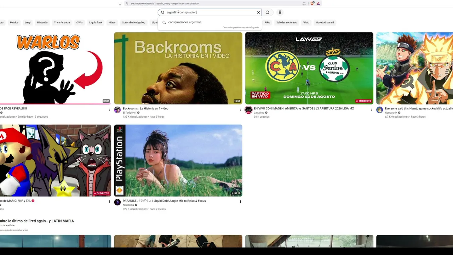The width and height of the screenshot is (453, 255).
Task: Click 'Denunciar predicciones de búsqueda' link
Action: pyautogui.click(x=241, y=28)
